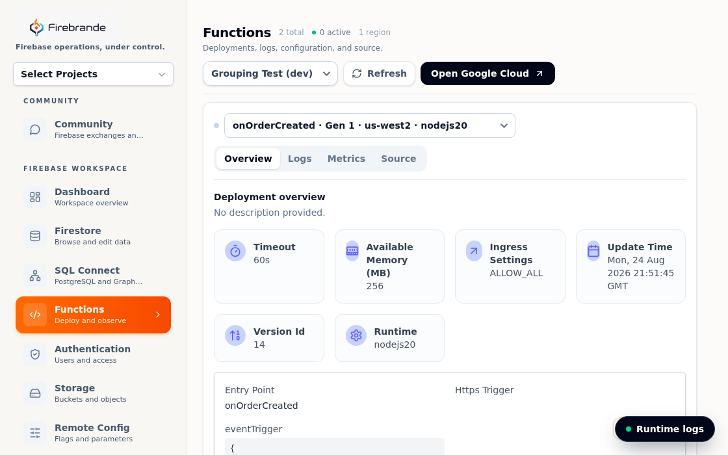Click the 'Entry Point' label

click(250, 390)
